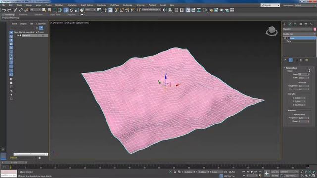Toggle the Animate Noise checkbox
This screenshot has height=178, width=317.
(292, 114)
